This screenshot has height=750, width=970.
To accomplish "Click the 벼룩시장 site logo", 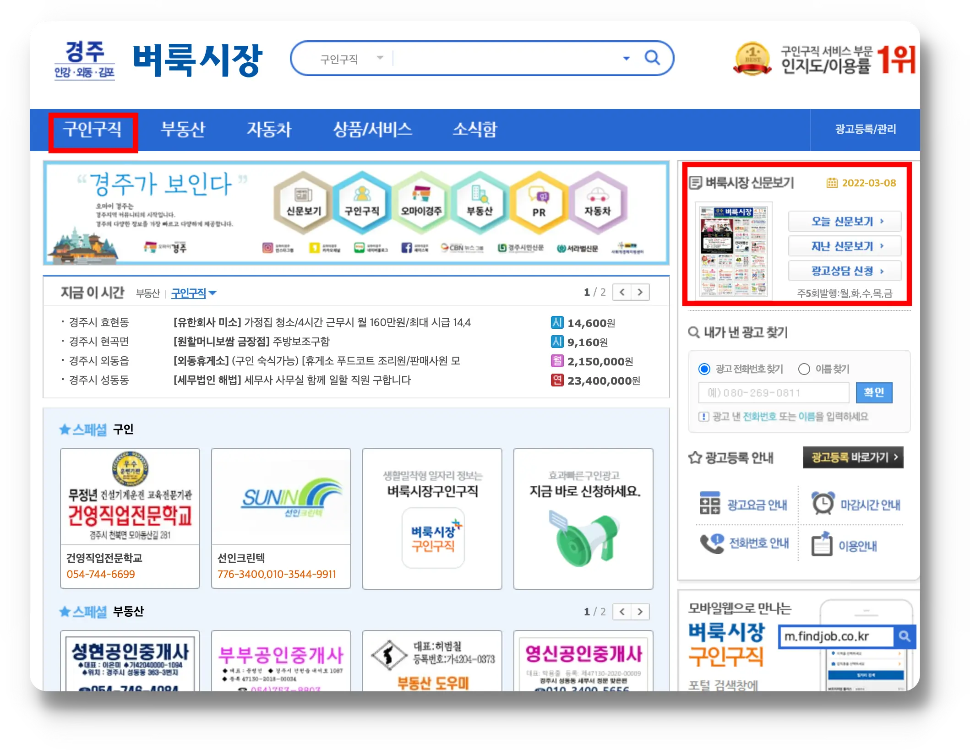I will (x=197, y=60).
